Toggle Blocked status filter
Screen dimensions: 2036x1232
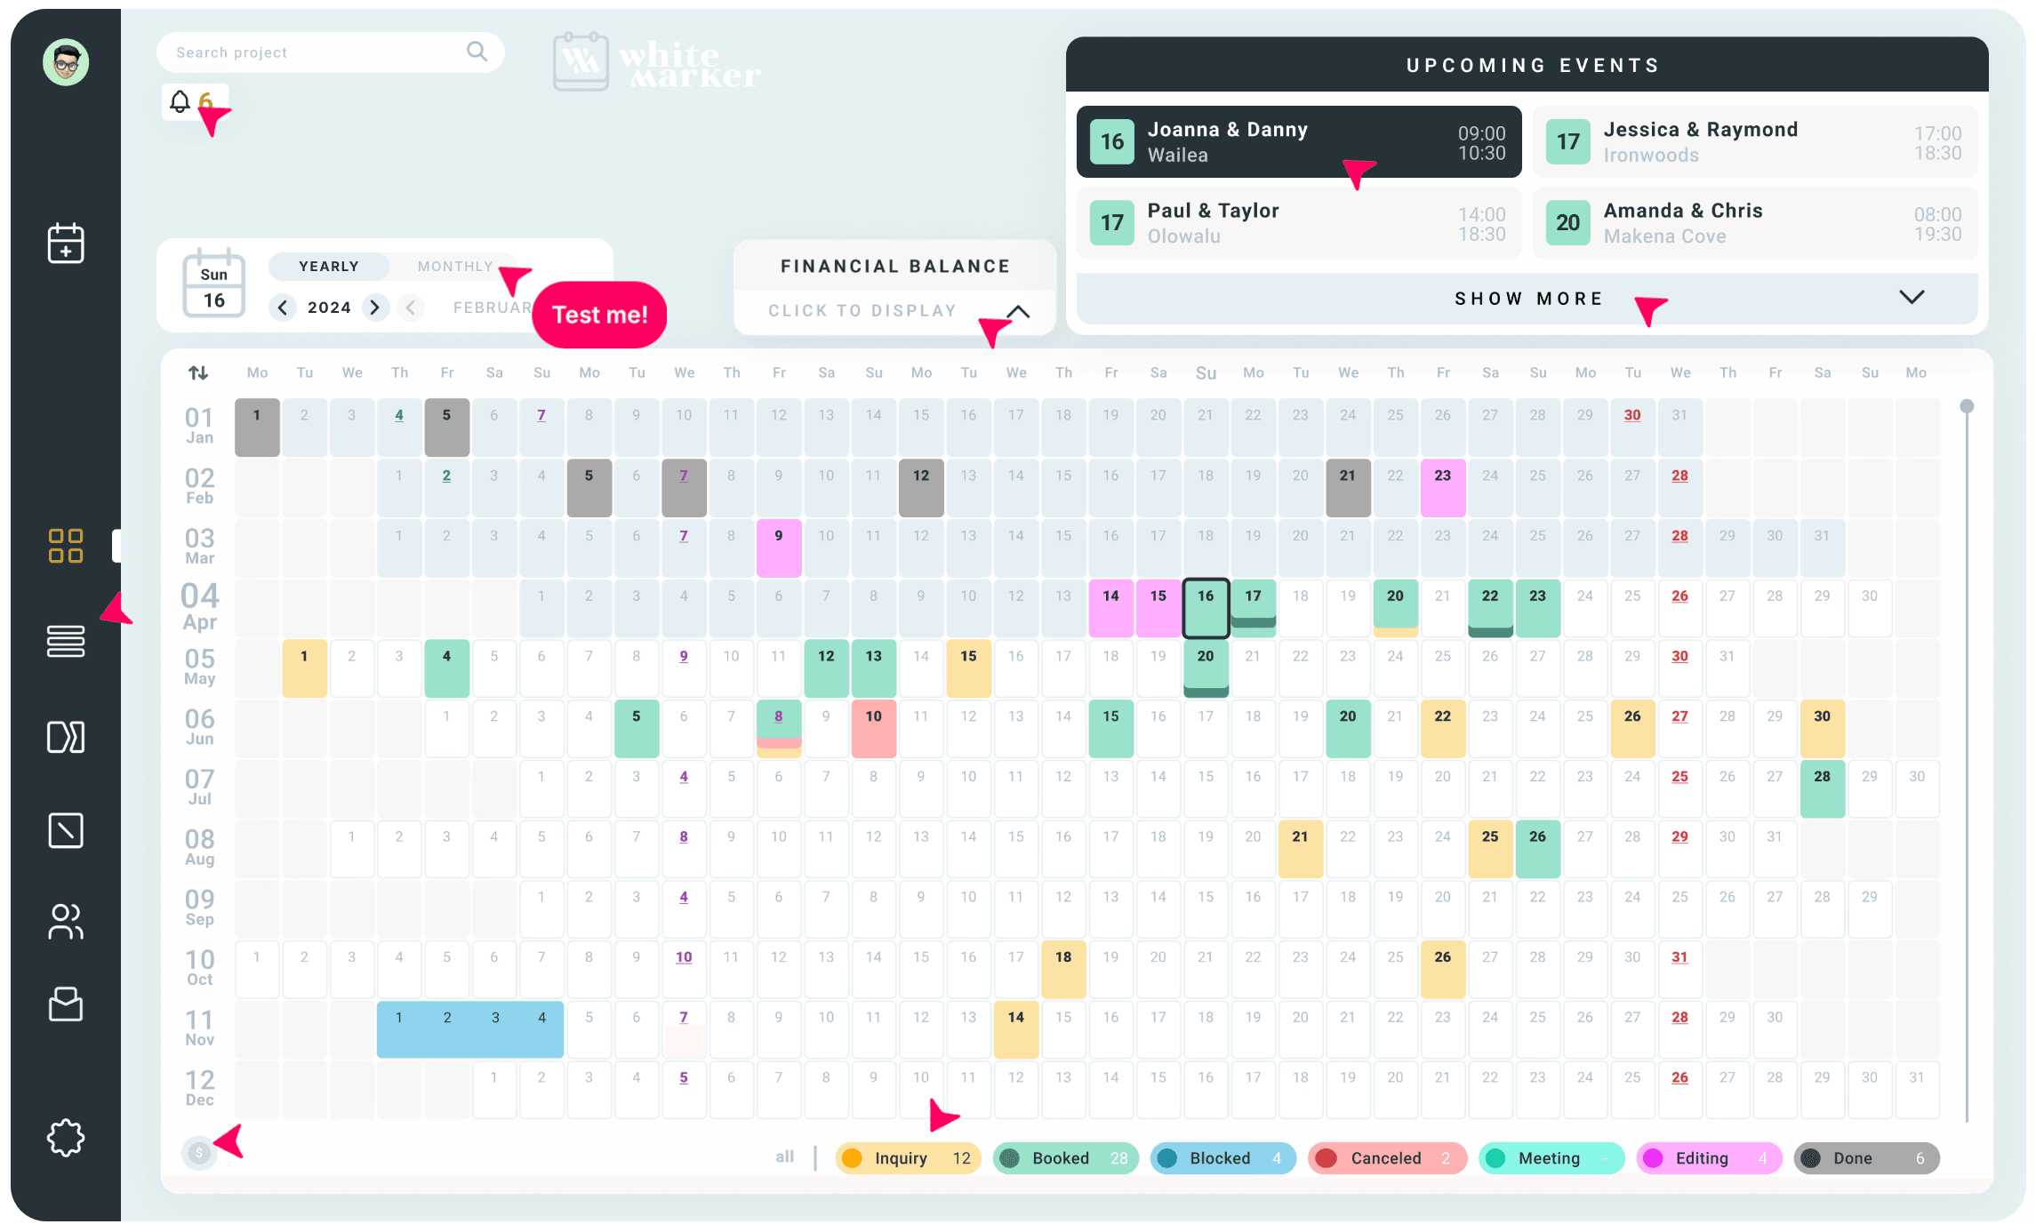click(x=1223, y=1158)
